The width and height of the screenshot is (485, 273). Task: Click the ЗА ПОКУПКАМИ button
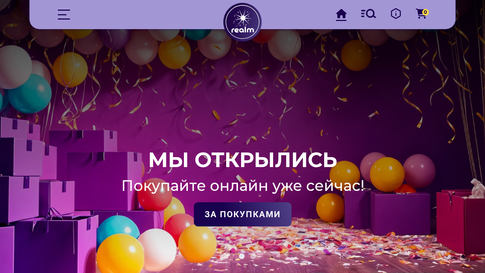tap(243, 214)
